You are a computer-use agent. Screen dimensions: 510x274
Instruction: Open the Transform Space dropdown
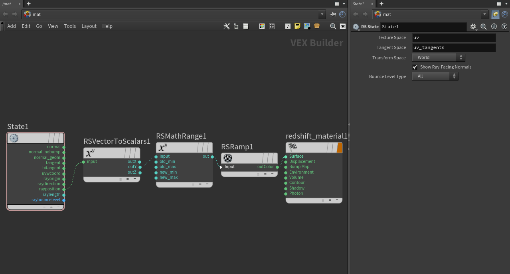(x=438, y=57)
